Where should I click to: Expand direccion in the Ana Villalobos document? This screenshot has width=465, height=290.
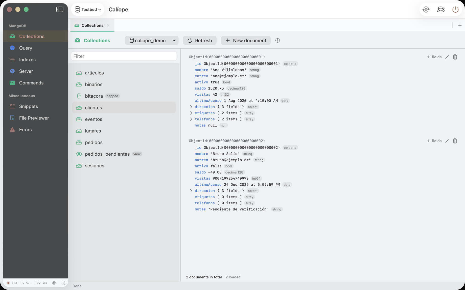(191, 107)
